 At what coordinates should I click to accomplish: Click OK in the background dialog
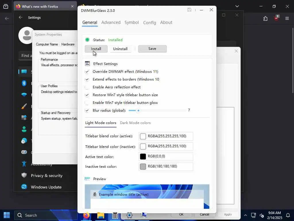pyautogui.click(x=181, y=214)
